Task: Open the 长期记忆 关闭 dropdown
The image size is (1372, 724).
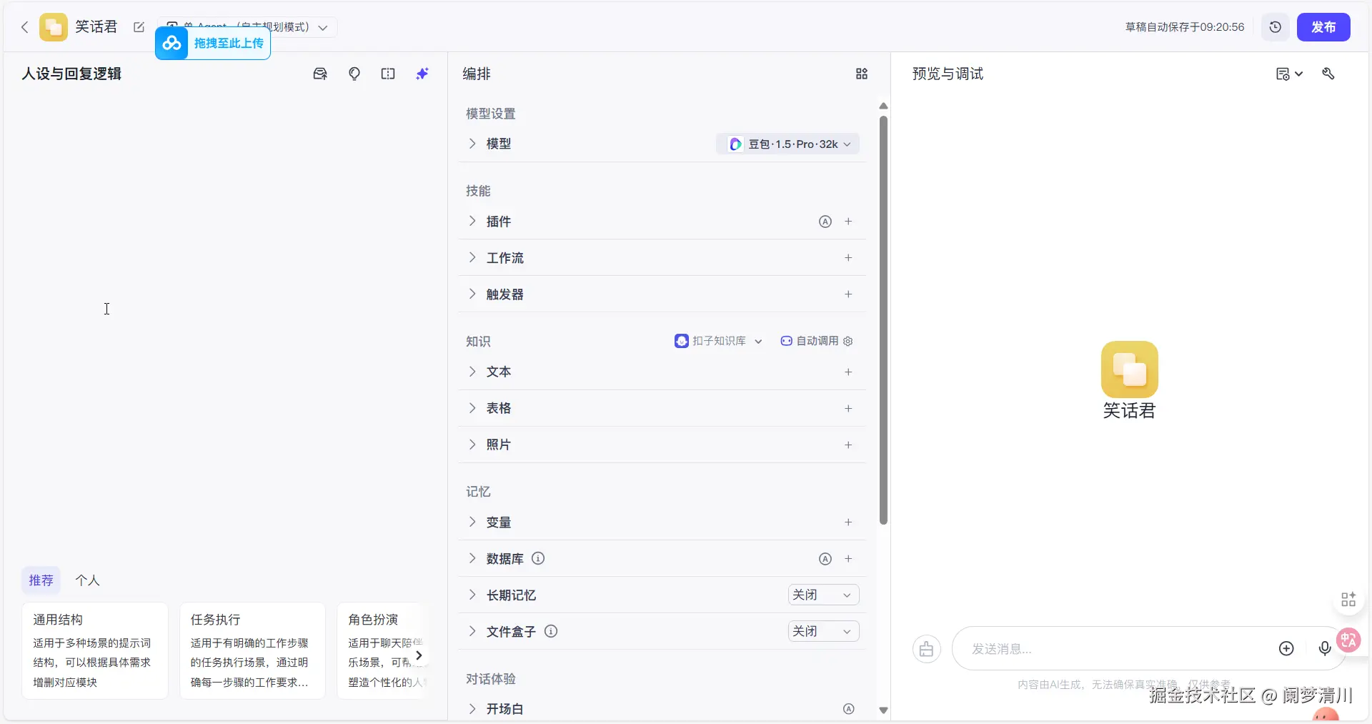Action: coord(823,595)
